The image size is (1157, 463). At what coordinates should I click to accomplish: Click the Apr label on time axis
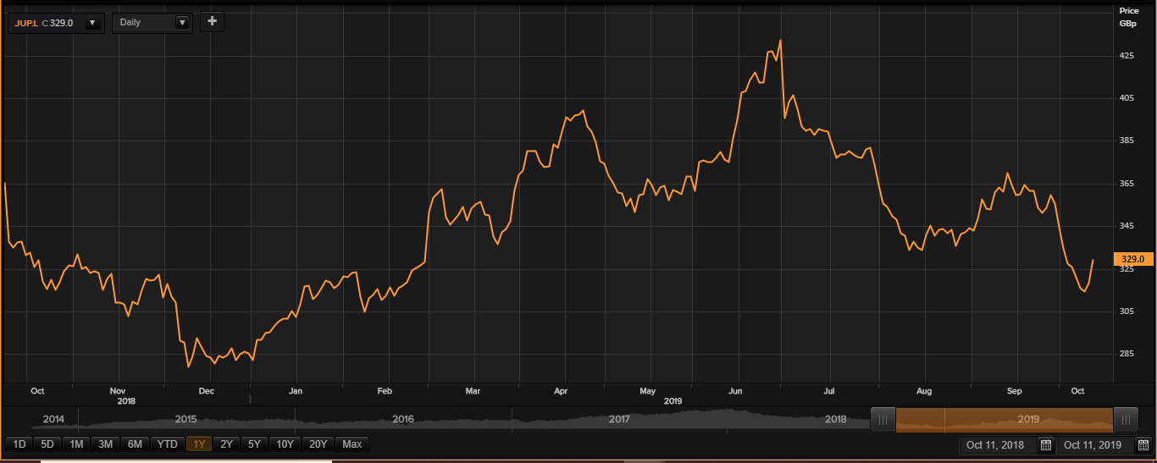click(x=561, y=391)
